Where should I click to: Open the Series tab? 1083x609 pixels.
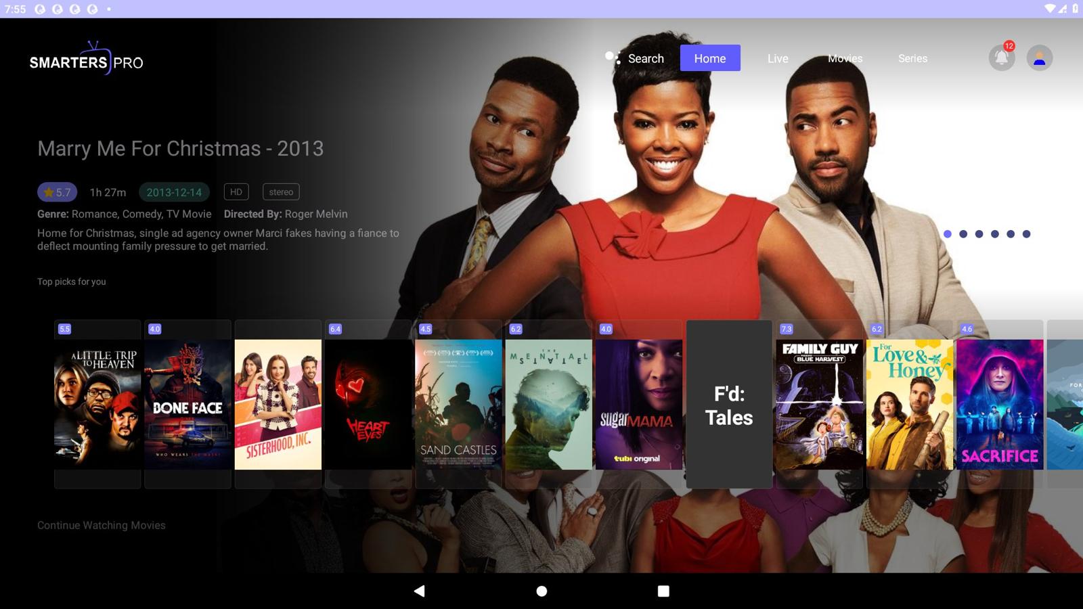[x=912, y=59]
